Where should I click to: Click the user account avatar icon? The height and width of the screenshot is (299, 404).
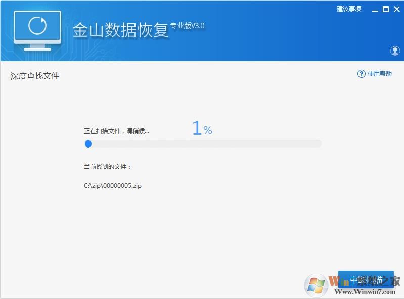pyautogui.click(x=395, y=51)
